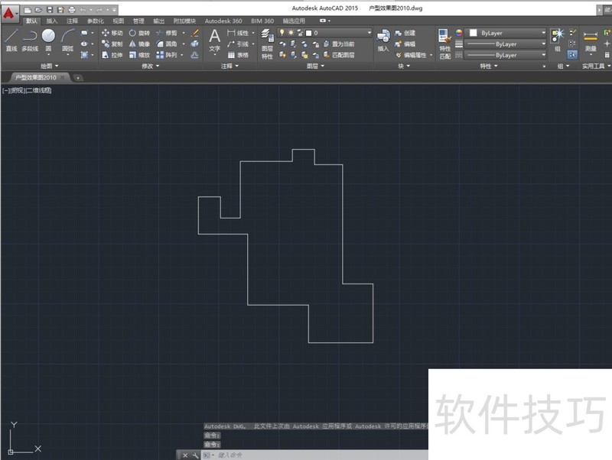Click the white ByLayer color swatch
This screenshot has height=460, width=612.
coord(473,34)
